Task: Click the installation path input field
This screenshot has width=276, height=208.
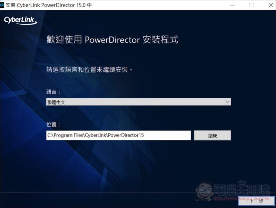Action: (118, 135)
